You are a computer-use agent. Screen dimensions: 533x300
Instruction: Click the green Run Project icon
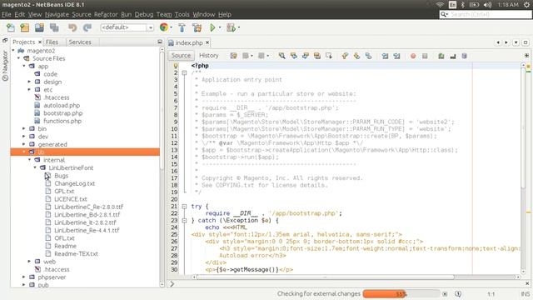212,27
